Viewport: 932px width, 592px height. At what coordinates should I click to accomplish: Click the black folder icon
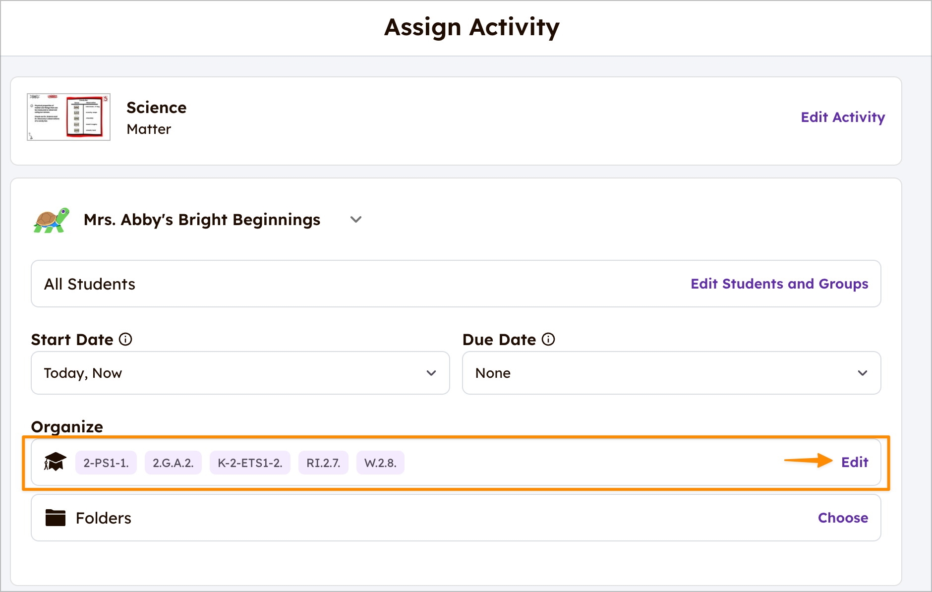click(x=56, y=518)
